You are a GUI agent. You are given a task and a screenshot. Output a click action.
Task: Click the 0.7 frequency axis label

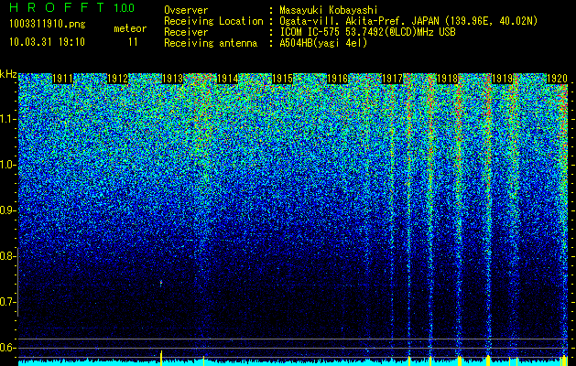point(6,302)
